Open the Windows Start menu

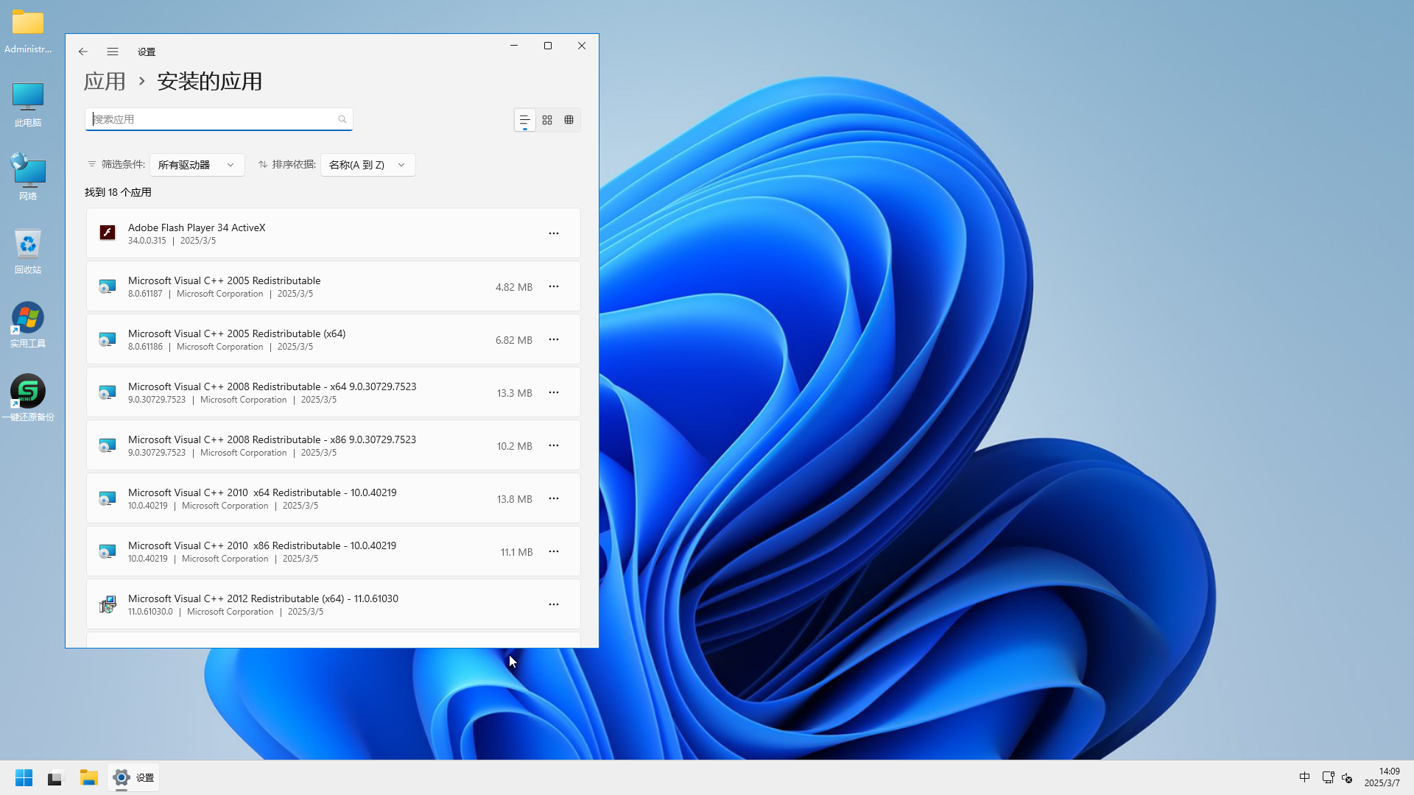[24, 777]
